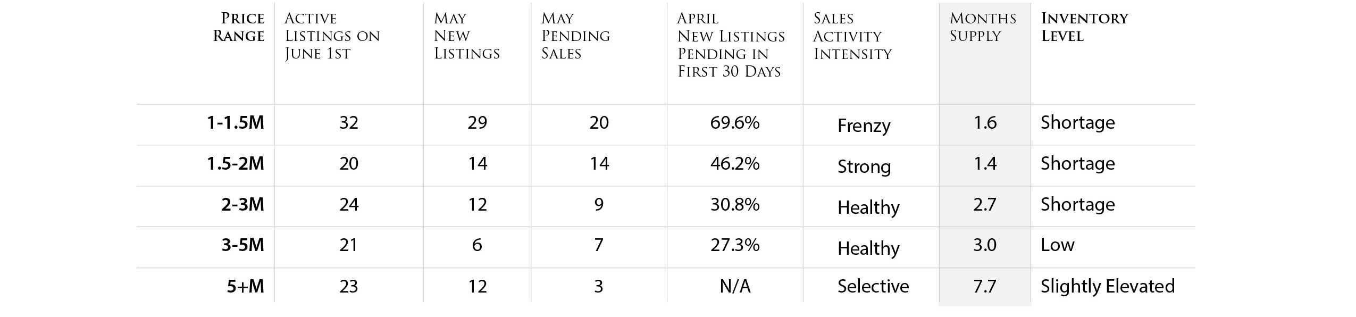Select the Inventory Level column header
This screenshot has height=317, width=1356.
click(1084, 27)
